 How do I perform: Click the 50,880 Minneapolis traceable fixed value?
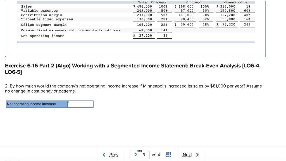tap(229, 19)
